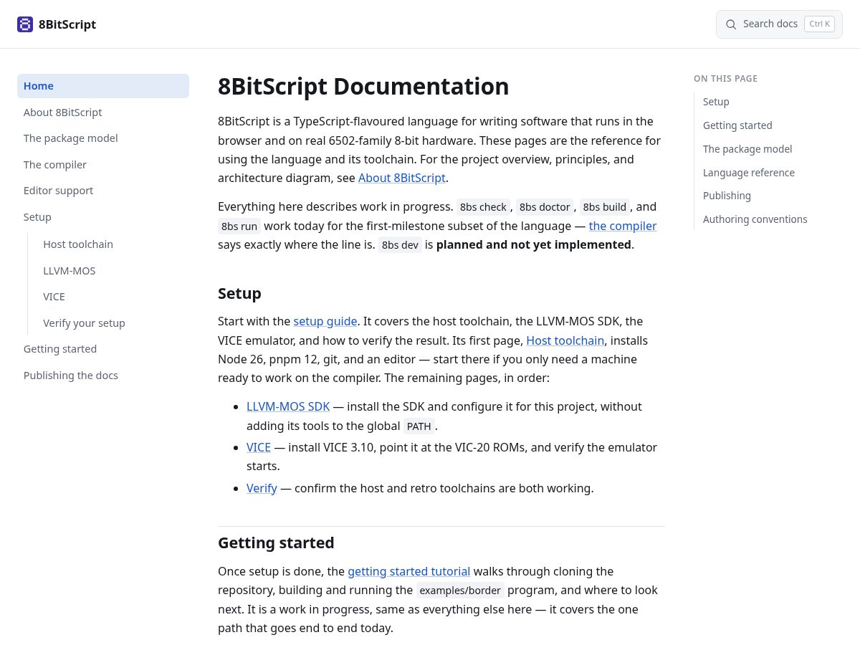Jump to Language reference in On This Page
The image size is (860, 645).
[x=749, y=173]
